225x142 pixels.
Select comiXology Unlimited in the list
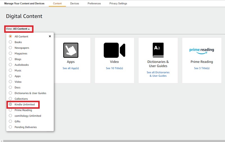coord(10,116)
